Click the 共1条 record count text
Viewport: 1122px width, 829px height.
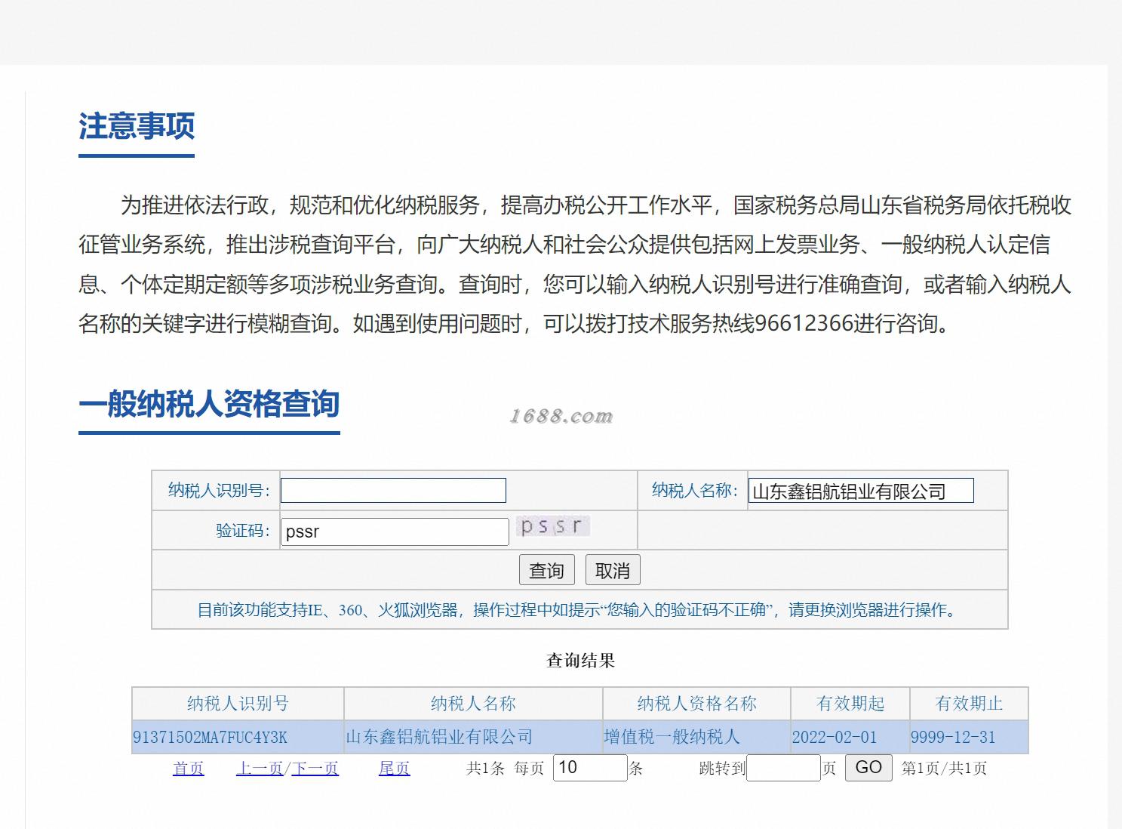point(485,768)
